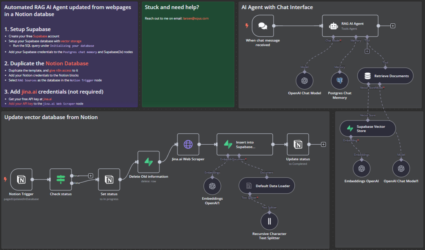The width and height of the screenshot is (425, 250).
Task: Open the larsen@xqus.com email link
Action: [196, 19]
